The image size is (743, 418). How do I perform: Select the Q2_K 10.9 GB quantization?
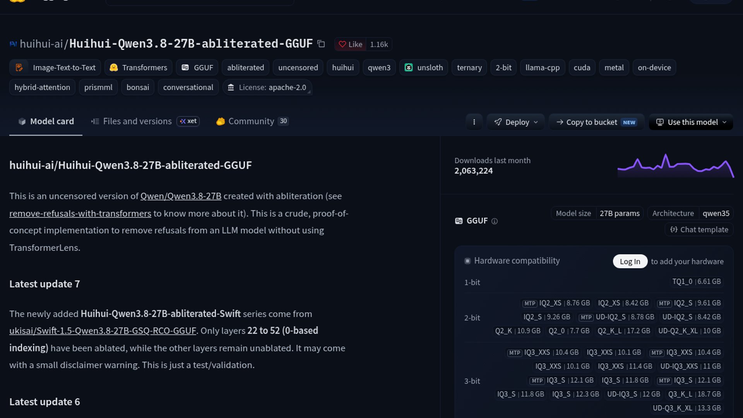(x=518, y=331)
